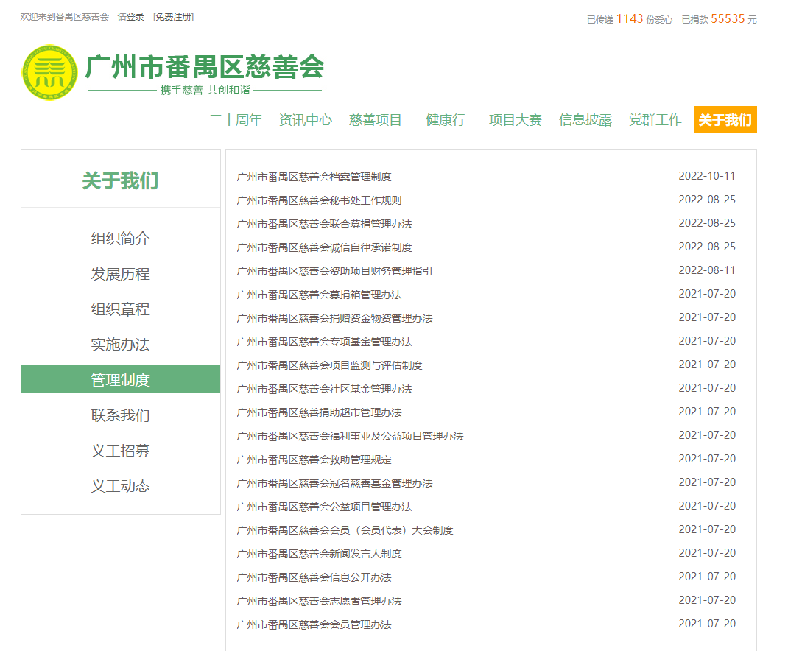
Task: Click 义工招募 in the sidebar
Action: [x=120, y=450]
